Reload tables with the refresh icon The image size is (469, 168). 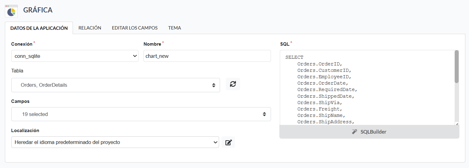pos(233,84)
